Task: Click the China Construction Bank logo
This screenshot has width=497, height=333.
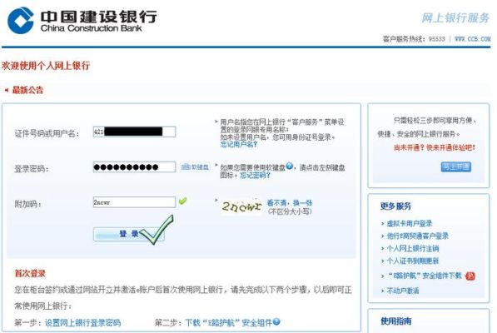Action: pyautogui.click(x=82, y=20)
